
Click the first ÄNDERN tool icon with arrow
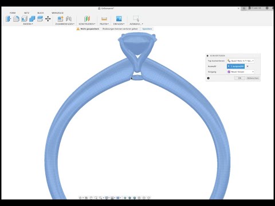8,19
